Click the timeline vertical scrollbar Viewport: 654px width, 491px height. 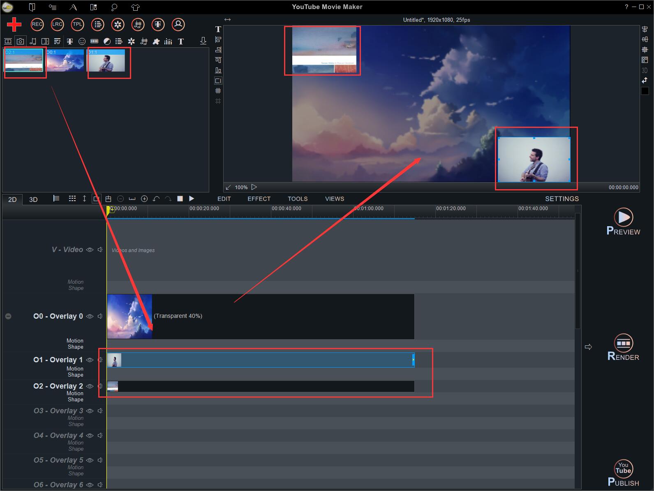[578, 271]
